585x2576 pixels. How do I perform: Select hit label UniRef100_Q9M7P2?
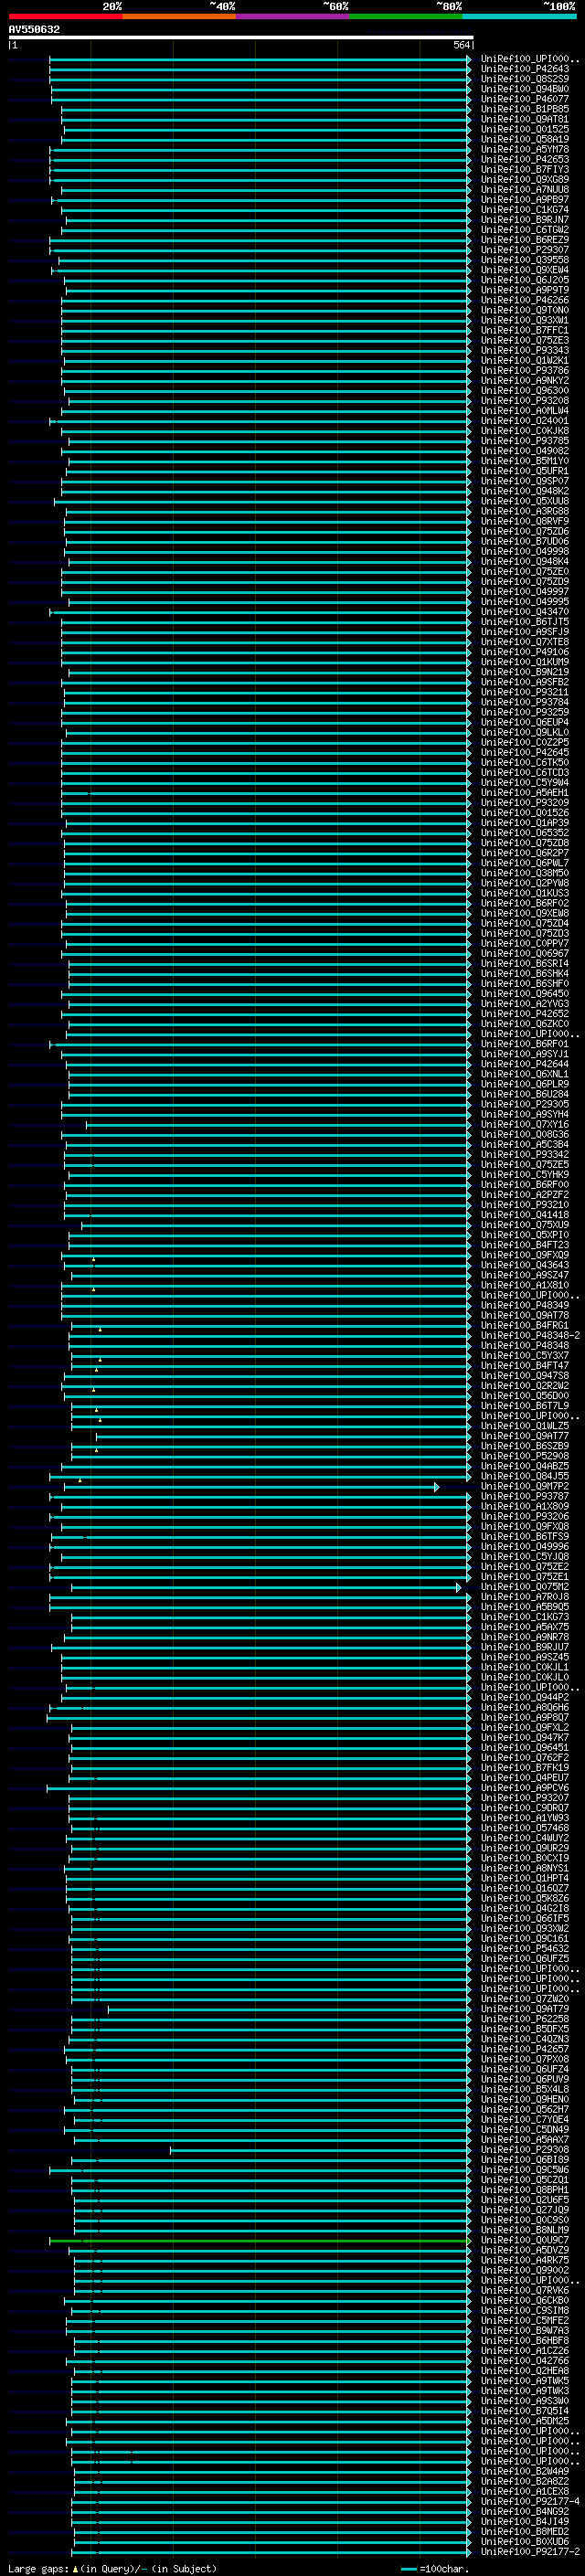point(525,1487)
